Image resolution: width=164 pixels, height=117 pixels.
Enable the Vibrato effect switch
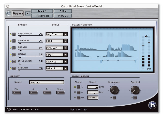(x=14, y=68)
